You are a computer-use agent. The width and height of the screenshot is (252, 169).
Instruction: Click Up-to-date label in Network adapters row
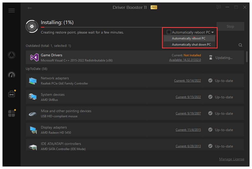pos(224,81)
